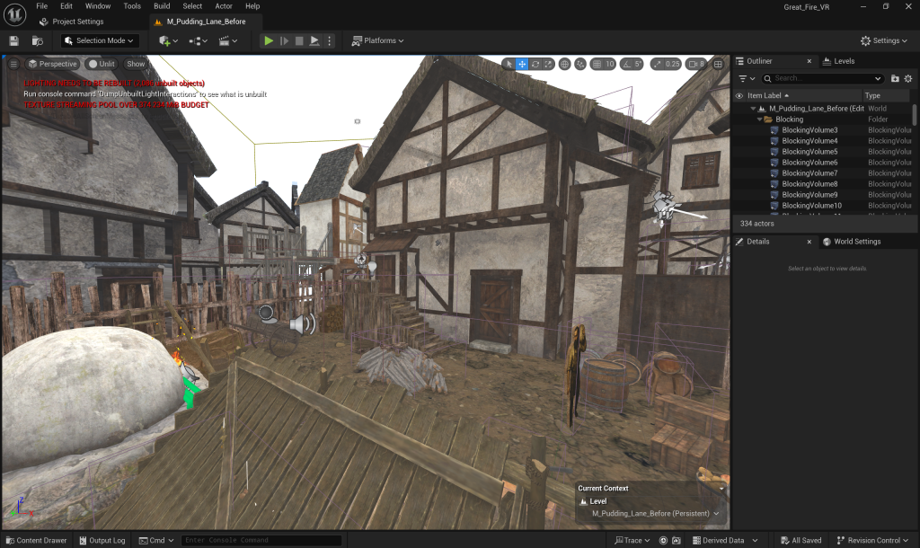
Task: Click the viewport layout maximize grid icon
Action: coord(718,64)
